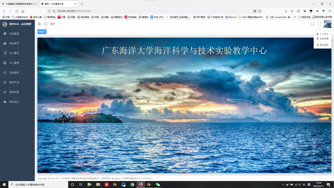Screen dimensions: 334x188
Task: Open Google Chrome on taskbar
Action: (x=132, y=185)
